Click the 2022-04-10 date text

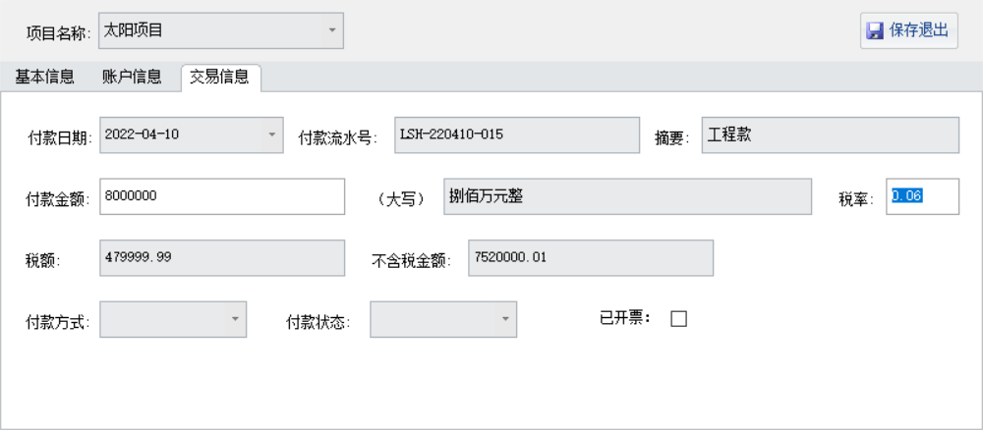click(x=142, y=135)
